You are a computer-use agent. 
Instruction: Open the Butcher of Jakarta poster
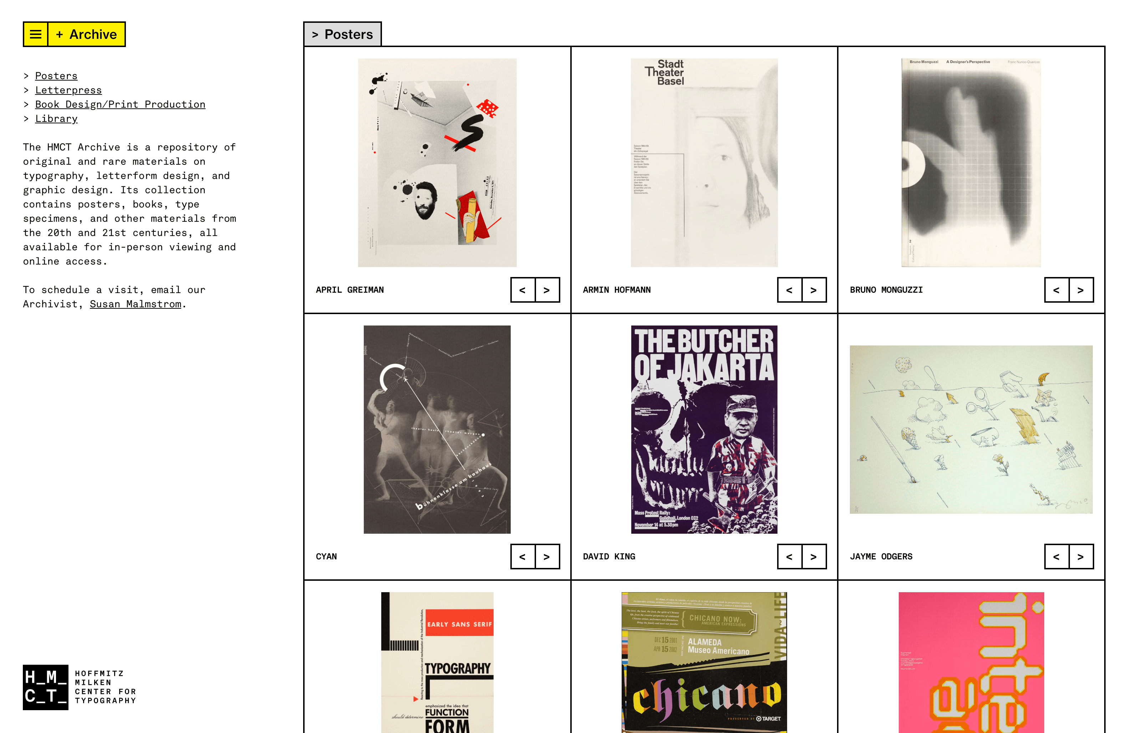(x=704, y=430)
